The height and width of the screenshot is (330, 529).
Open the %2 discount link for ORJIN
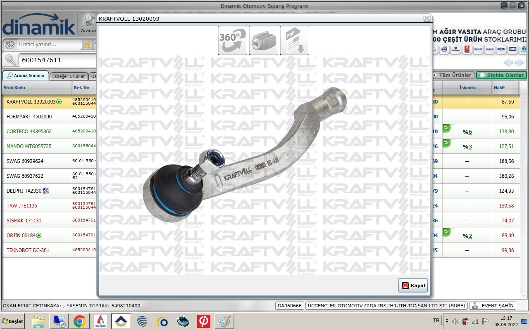(467, 236)
